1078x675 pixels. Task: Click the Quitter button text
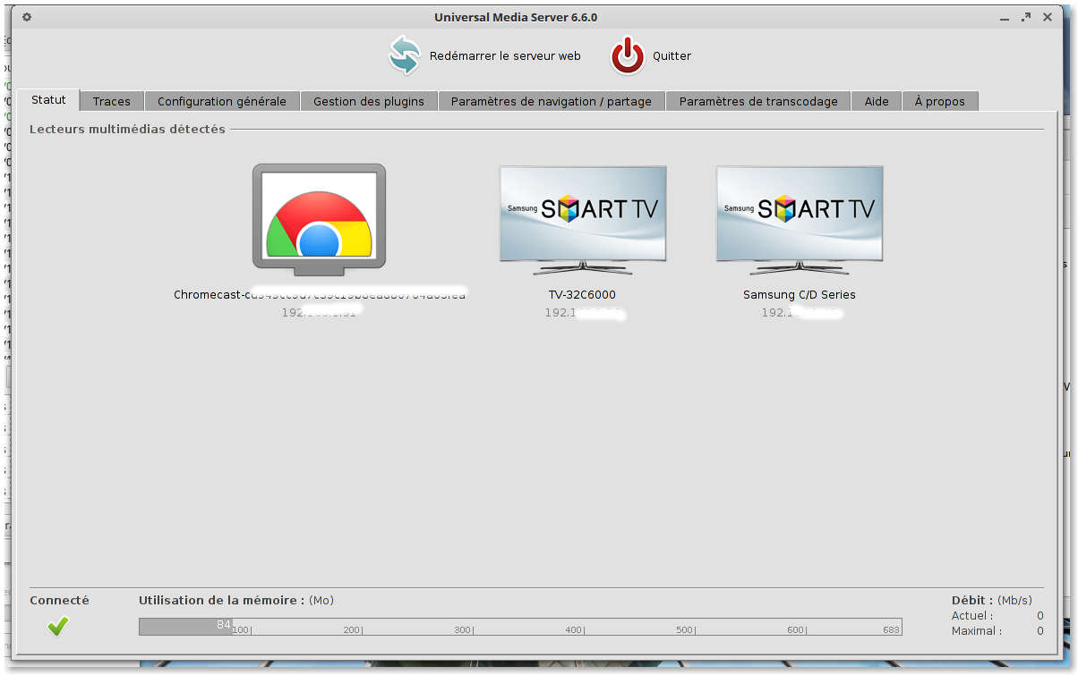672,55
